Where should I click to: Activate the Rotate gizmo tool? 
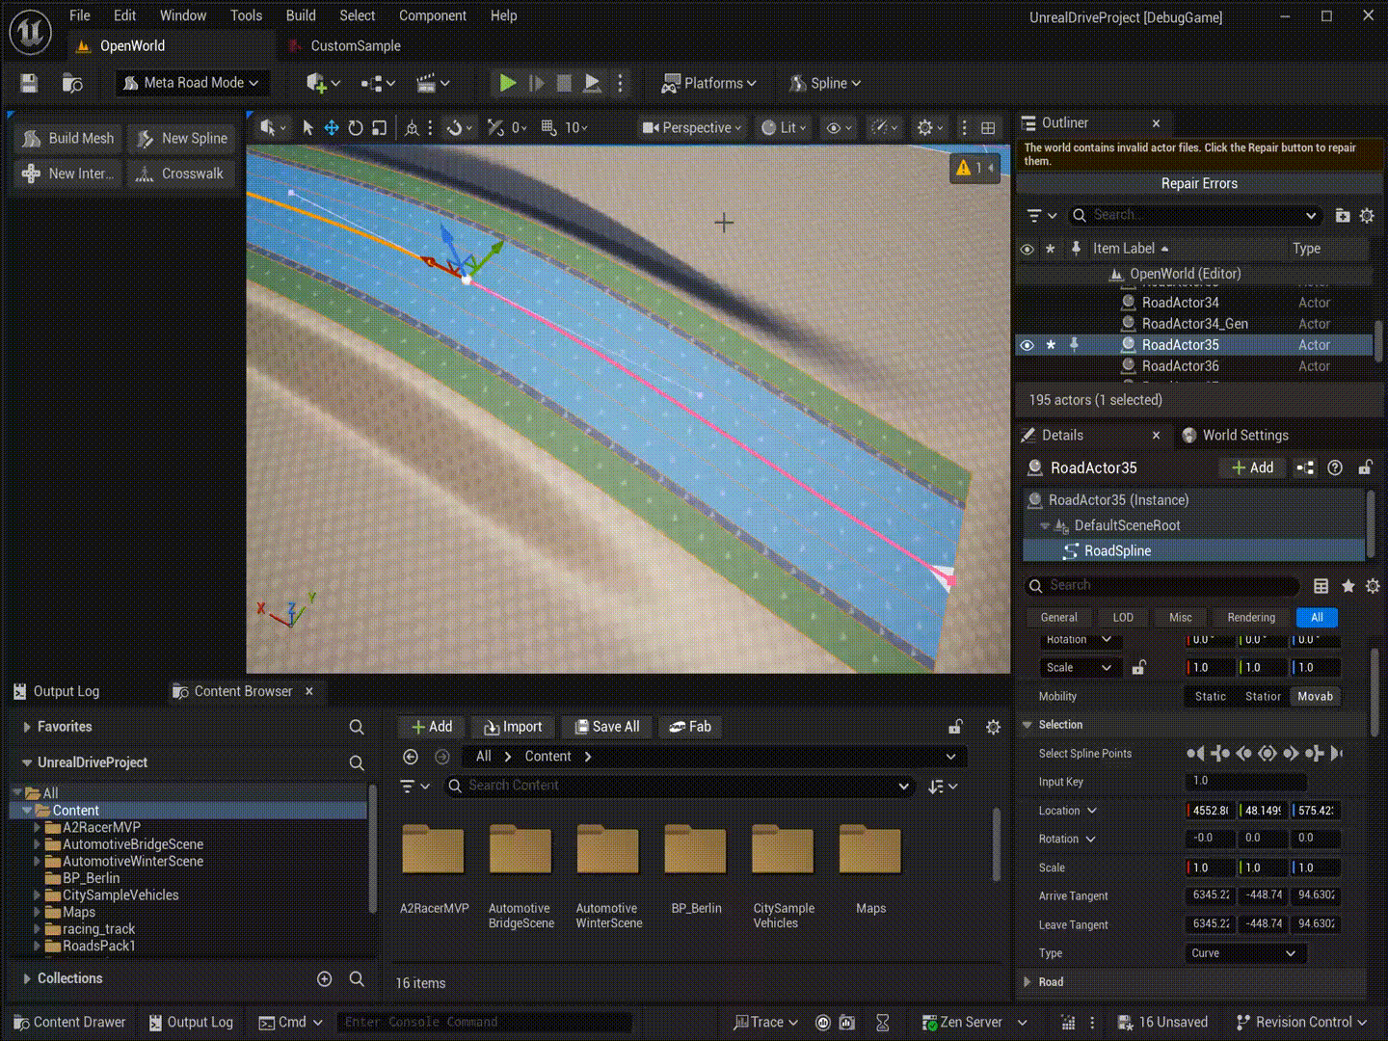coord(356,127)
